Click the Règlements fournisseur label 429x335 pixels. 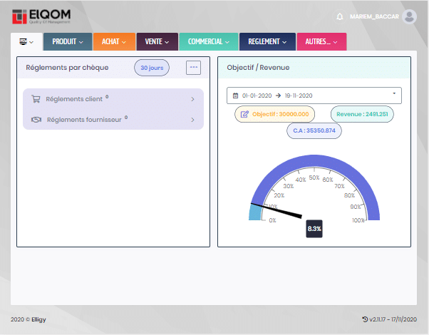click(84, 120)
